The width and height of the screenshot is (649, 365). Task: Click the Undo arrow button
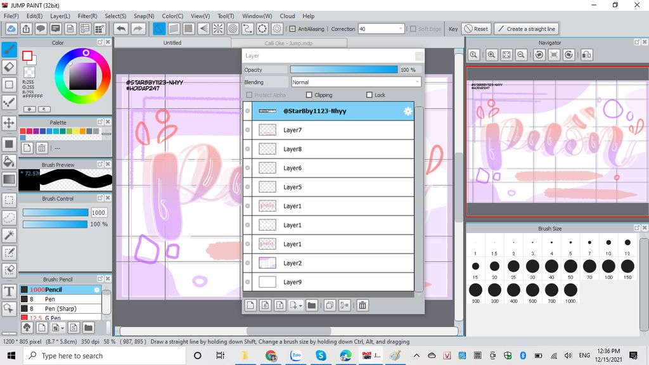click(x=121, y=29)
